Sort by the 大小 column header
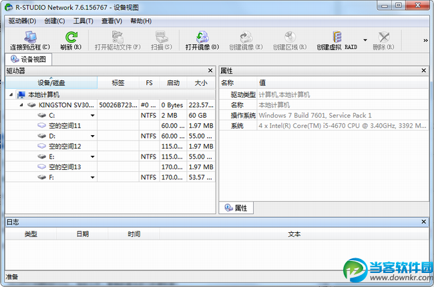Screen dimensions: 434x287 click(x=201, y=83)
